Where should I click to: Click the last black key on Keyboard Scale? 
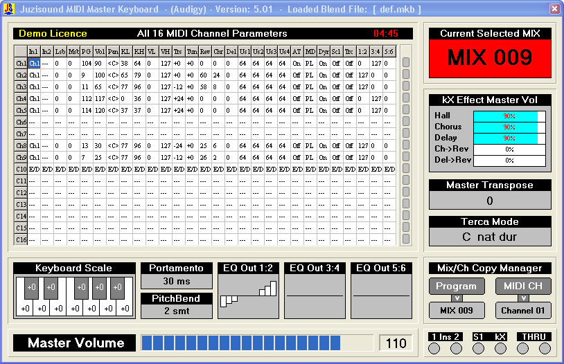click(x=117, y=287)
